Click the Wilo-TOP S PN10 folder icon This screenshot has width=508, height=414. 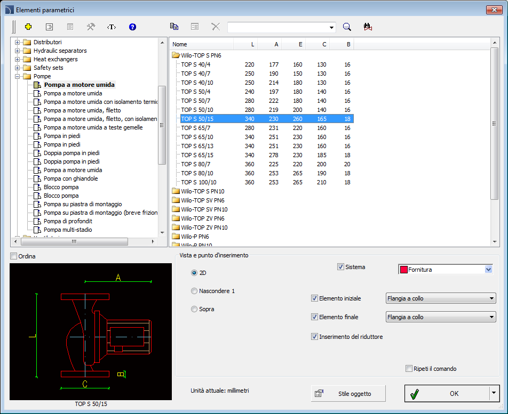[x=176, y=191]
